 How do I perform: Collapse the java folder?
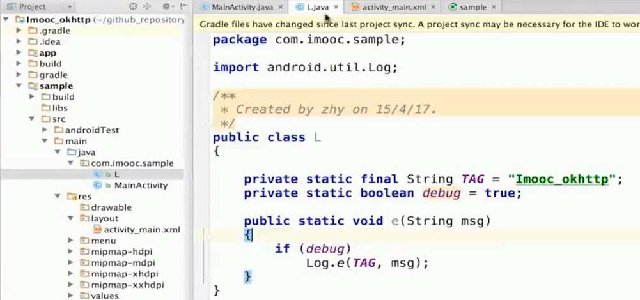click(x=58, y=152)
